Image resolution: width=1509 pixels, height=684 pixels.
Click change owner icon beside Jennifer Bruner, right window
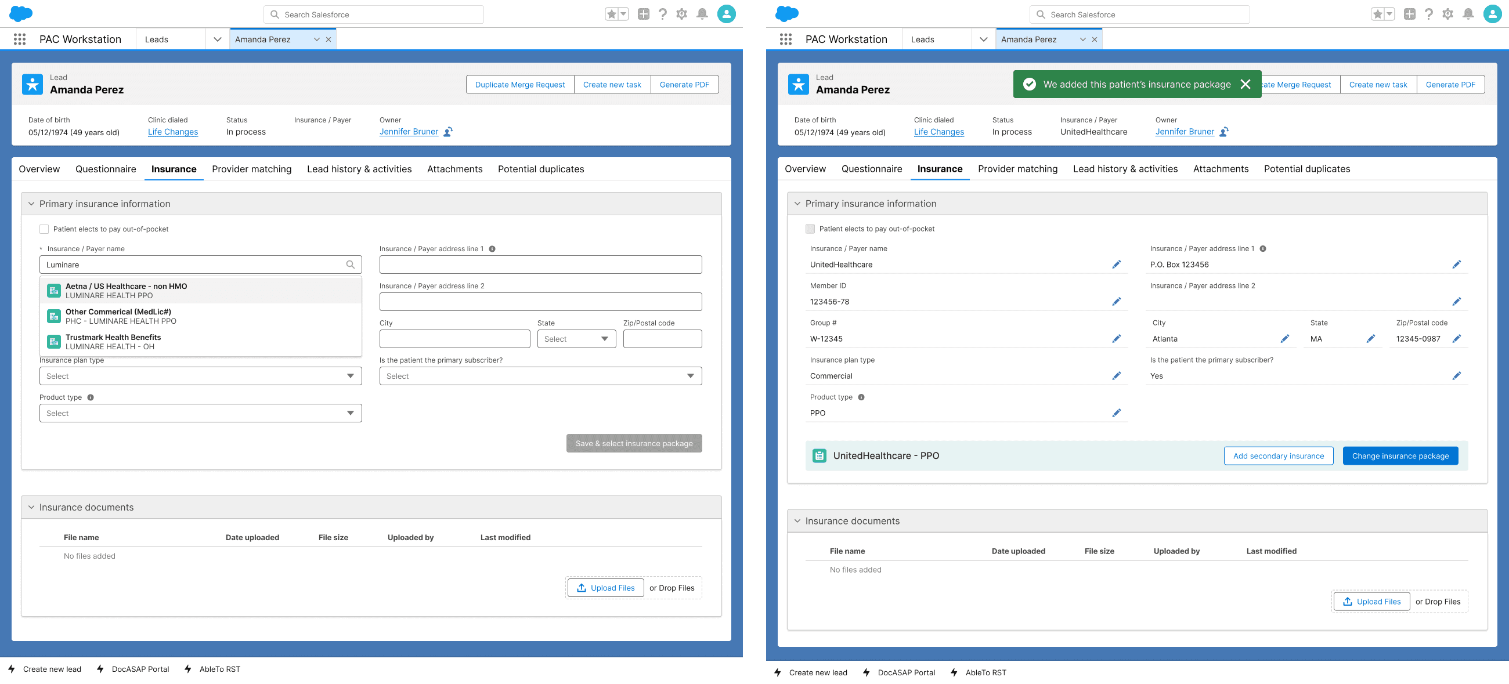coord(1223,132)
